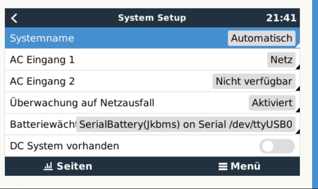
Task: Select the AC Eingang 2 row
Action: pos(152,81)
